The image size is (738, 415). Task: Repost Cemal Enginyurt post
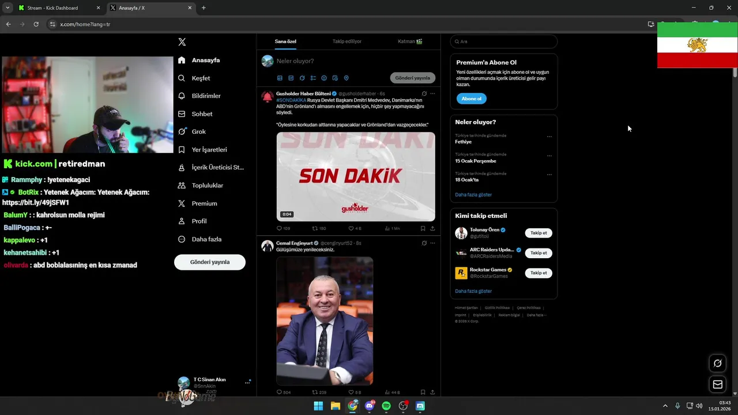[x=319, y=393]
